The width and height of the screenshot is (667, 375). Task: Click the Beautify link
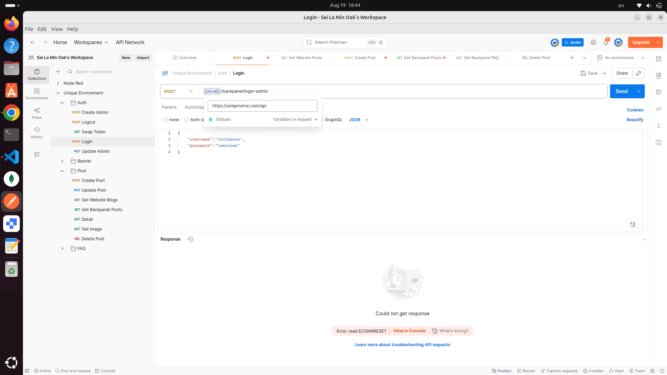635,120
